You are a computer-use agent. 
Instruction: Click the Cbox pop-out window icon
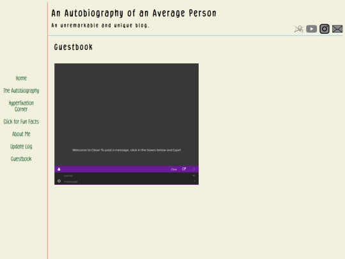(184, 169)
